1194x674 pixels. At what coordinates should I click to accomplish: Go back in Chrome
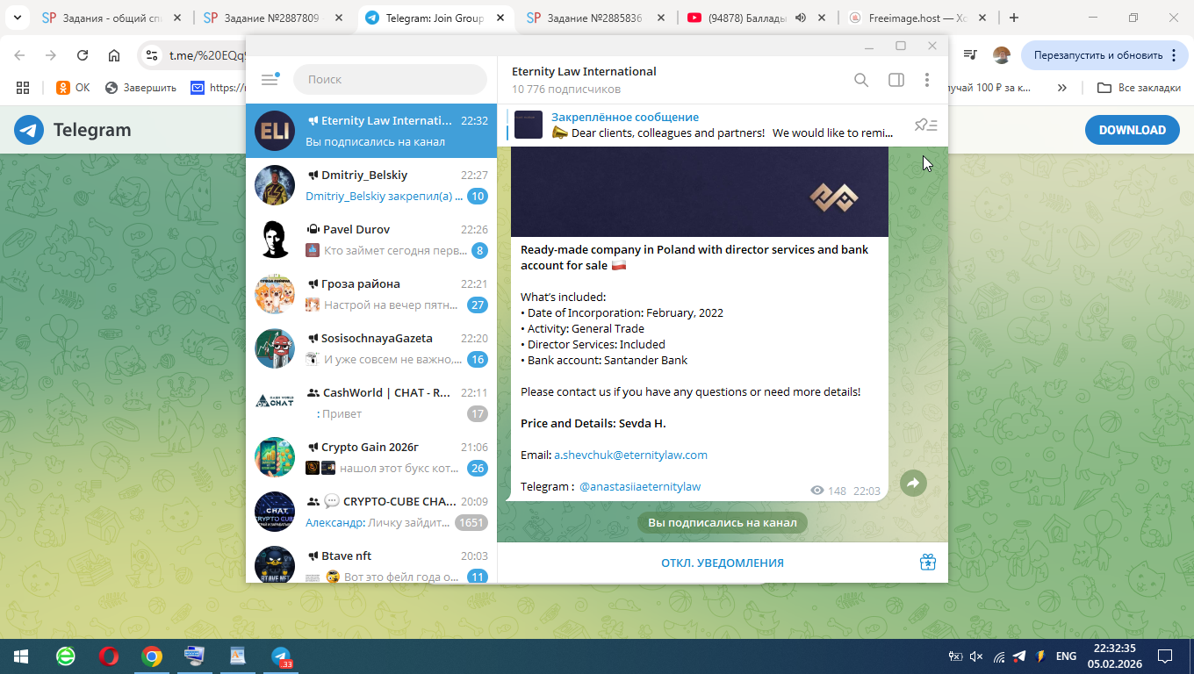[19, 55]
